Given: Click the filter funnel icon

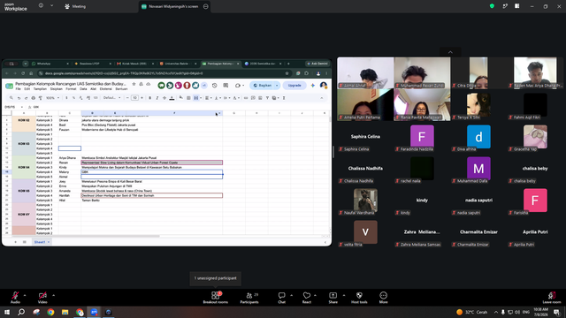Looking at the screenshot, I should click(267, 98).
